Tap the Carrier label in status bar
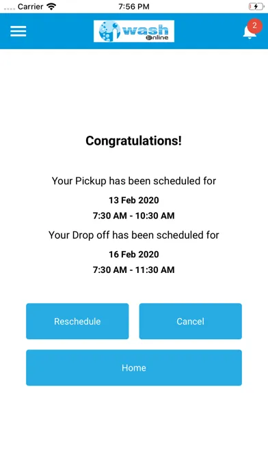268x475 pixels. (x=30, y=6)
